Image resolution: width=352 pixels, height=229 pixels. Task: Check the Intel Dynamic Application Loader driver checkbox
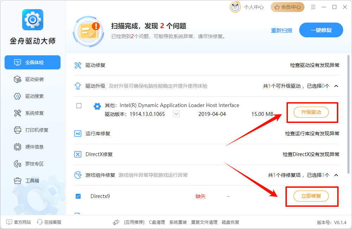point(78,106)
